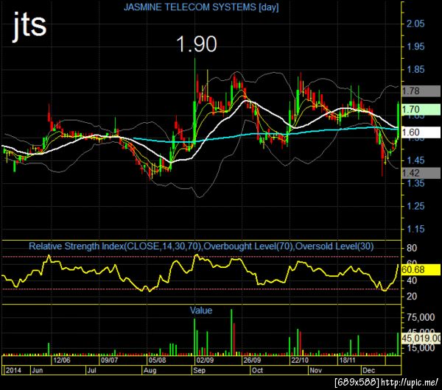This screenshot has width=442, height=390.
Task: Click the chart title JASMINE TELECOM SYSTEMS [day]
Action: click(201, 7)
